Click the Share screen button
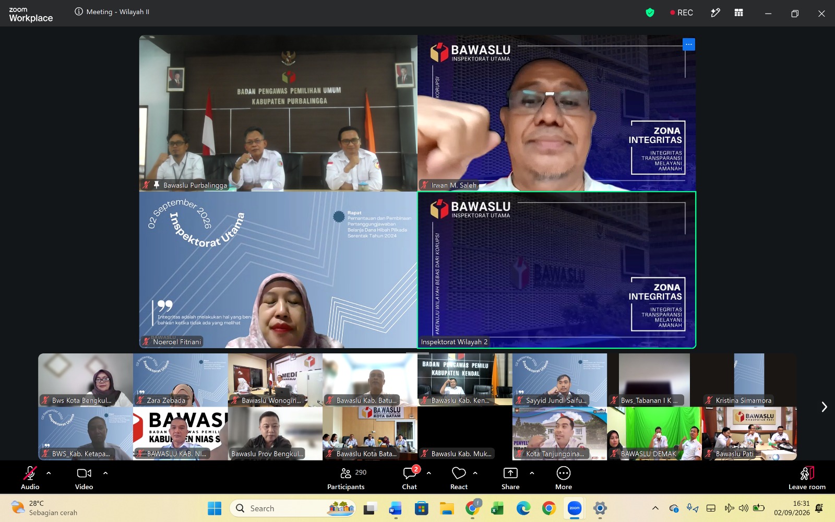 click(510, 478)
